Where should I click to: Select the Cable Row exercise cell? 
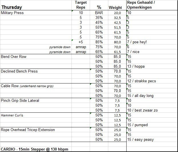pyautogui.click(x=27, y=86)
